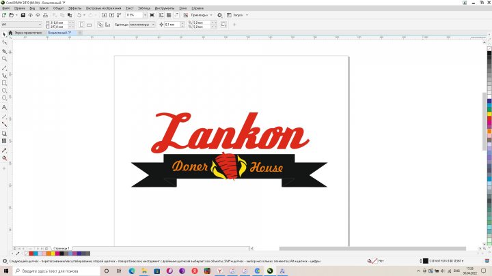The image size is (492, 276).
Task: Expand undo history arrow
Action: point(84,15)
